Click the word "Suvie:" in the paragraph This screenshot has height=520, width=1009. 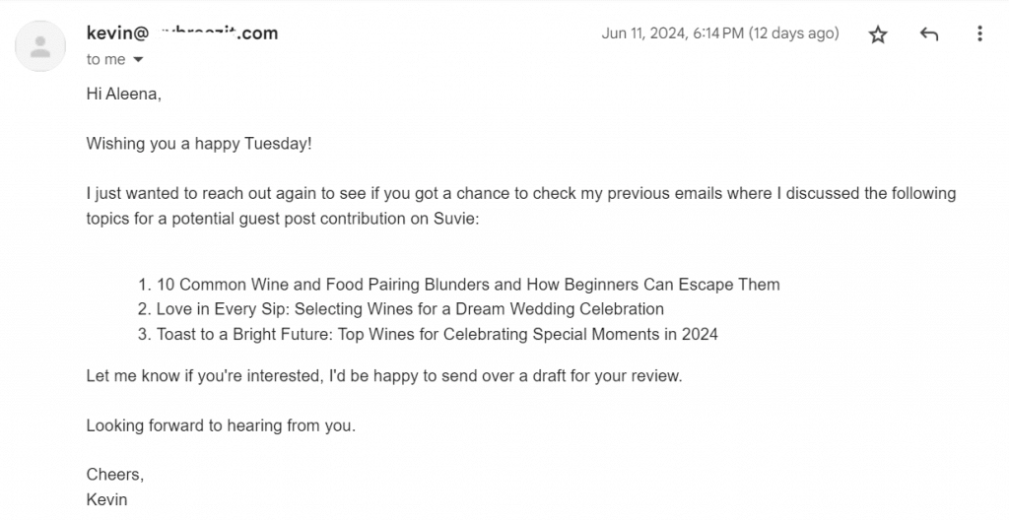(x=456, y=219)
